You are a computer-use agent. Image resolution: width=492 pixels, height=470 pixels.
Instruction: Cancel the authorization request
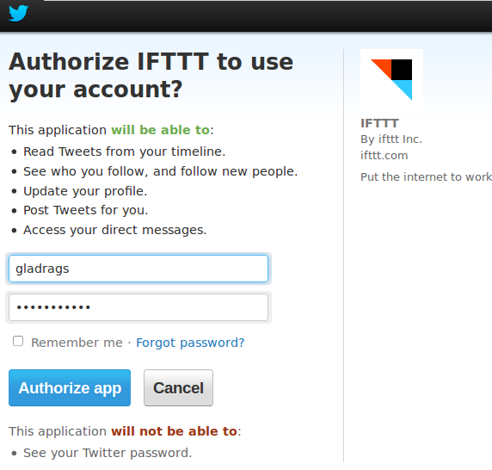click(178, 387)
